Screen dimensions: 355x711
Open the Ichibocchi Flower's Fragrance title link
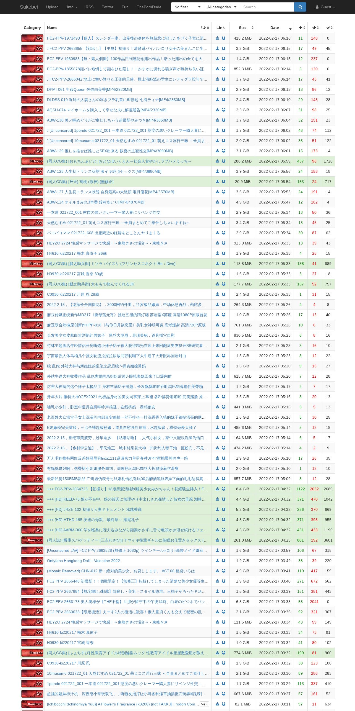click(x=123, y=704)
